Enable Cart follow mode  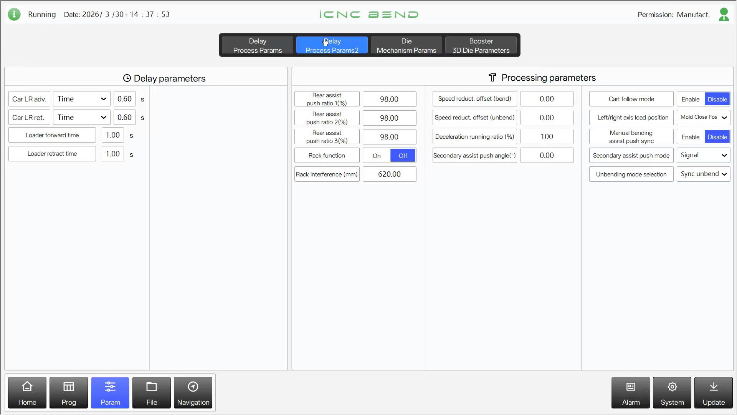(x=691, y=99)
